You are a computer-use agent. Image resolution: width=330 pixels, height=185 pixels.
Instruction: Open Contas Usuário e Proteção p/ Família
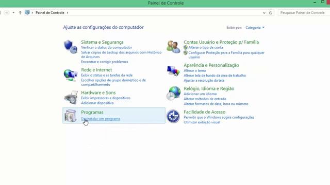pos(221,42)
